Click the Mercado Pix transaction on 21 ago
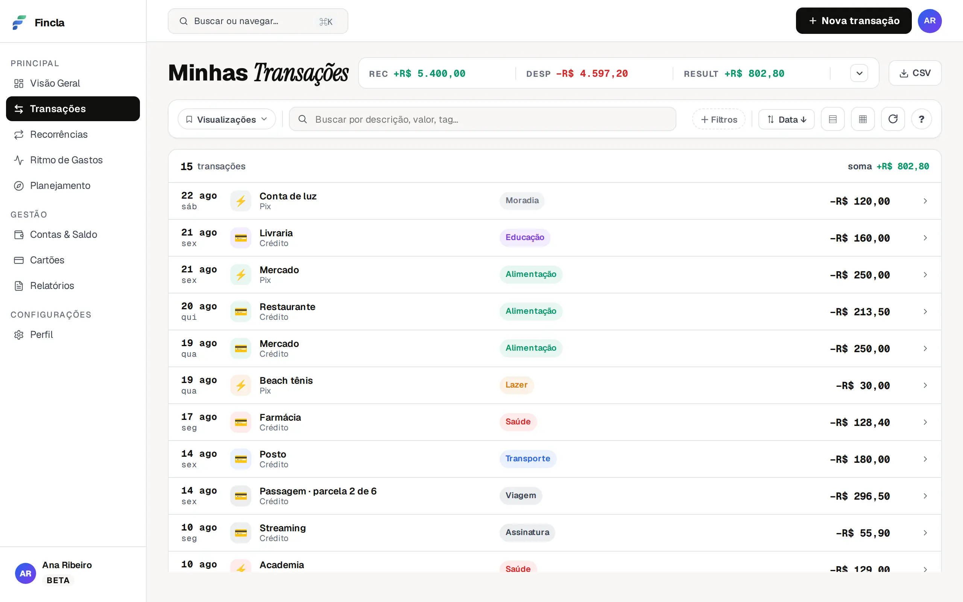Viewport: 963px width, 602px height. coord(555,275)
